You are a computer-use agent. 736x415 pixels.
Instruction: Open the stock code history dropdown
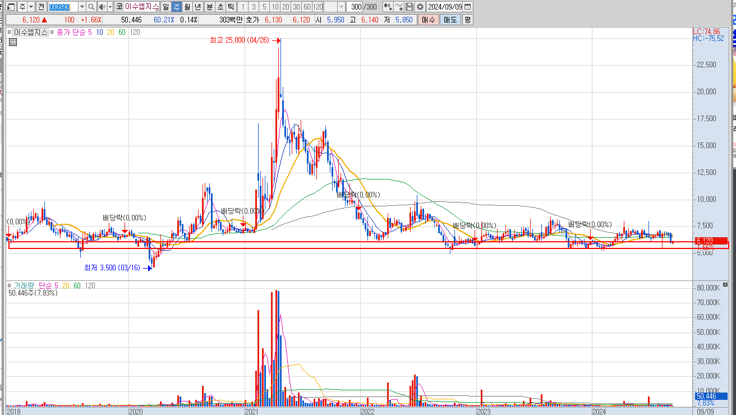click(82, 7)
